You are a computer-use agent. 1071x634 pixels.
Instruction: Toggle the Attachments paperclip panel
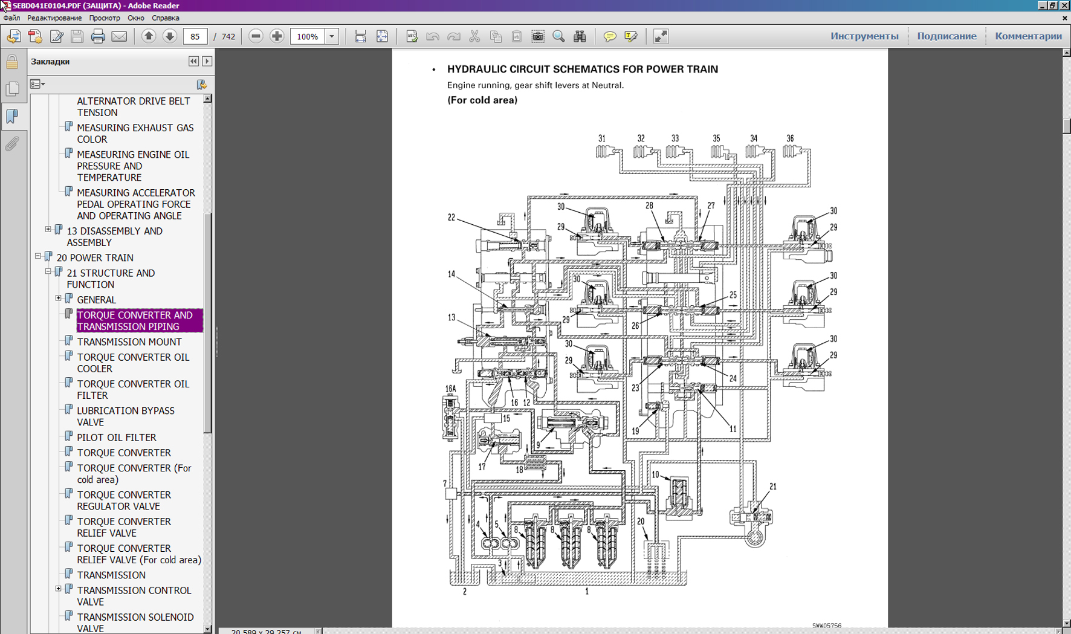(x=12, y=144)
